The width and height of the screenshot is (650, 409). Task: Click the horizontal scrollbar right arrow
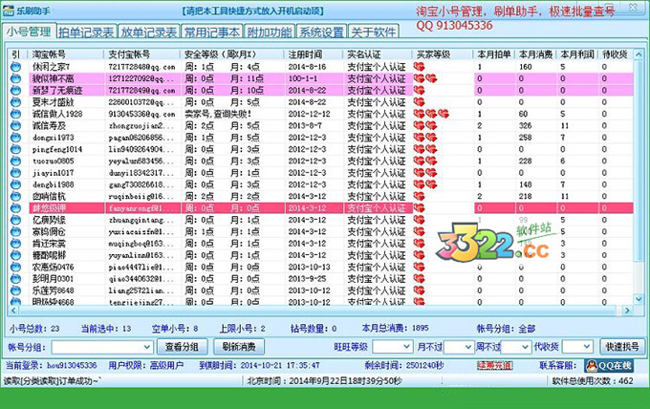pyautogui.click(x=627, y=311)
